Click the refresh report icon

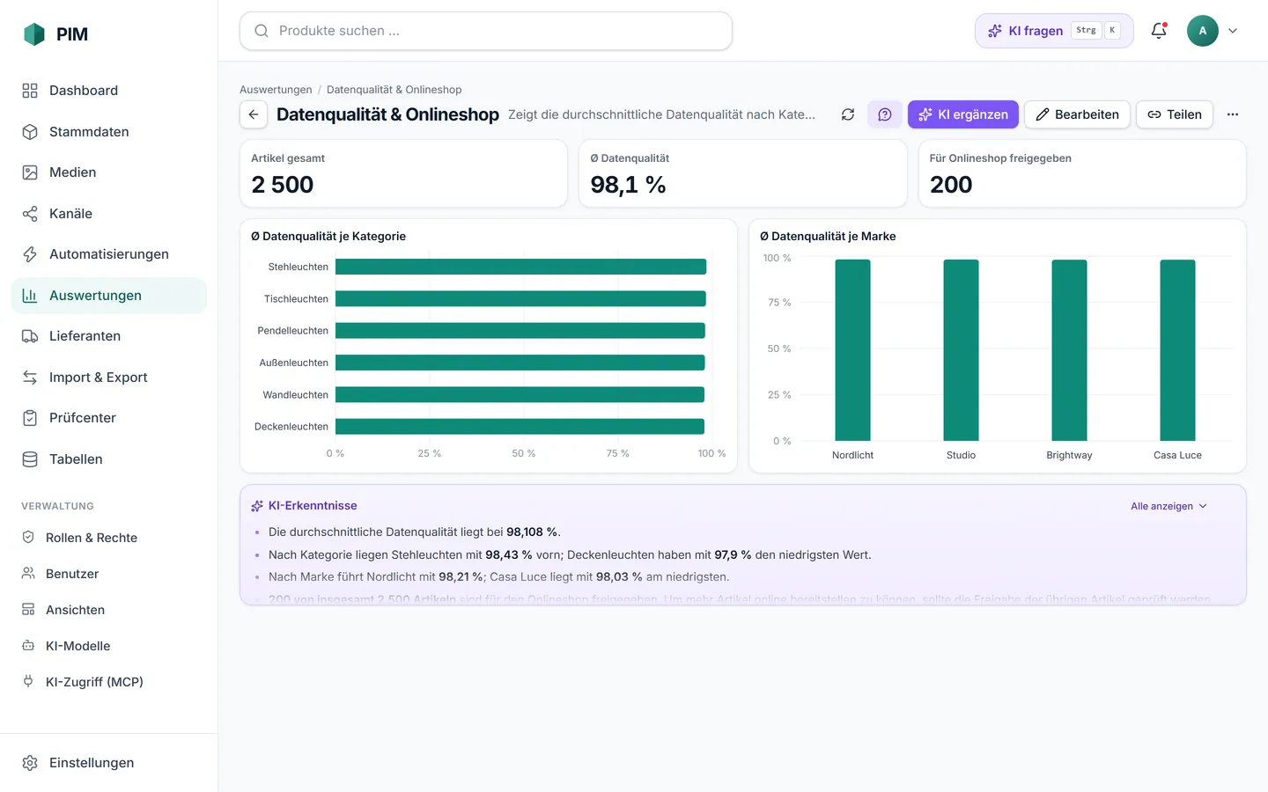[848, 114]
